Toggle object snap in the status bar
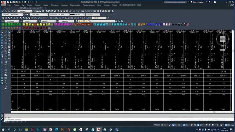Viewport: 235px width, 132px height. coord(187,125)
